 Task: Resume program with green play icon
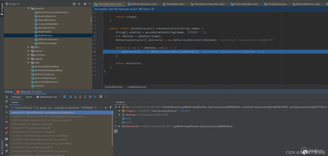(x=6, y=112)
